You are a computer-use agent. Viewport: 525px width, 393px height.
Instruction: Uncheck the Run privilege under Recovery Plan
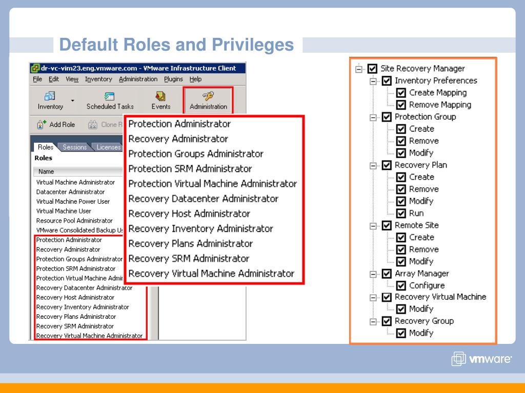click(401, 213)
